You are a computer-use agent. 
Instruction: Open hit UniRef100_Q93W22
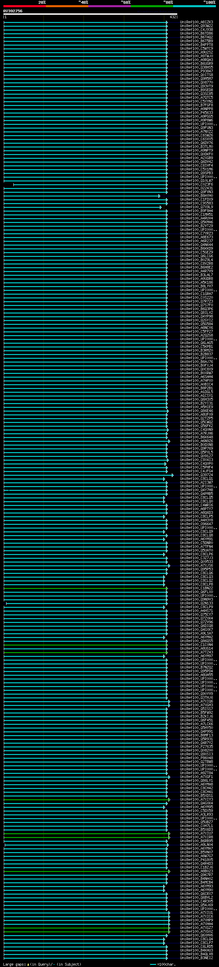[x=196, y=26]
